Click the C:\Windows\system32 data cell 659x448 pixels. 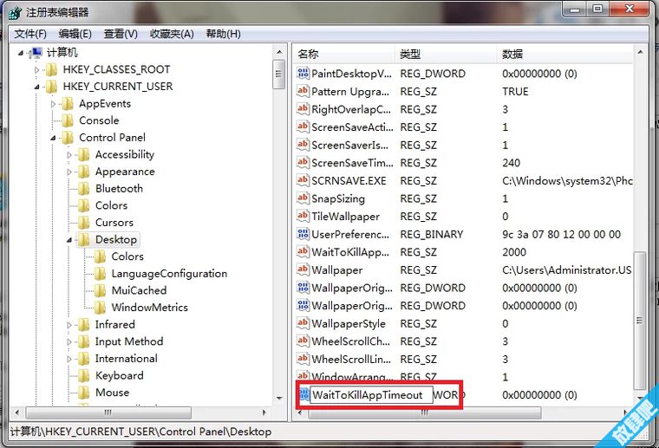[x=567, y=181]
